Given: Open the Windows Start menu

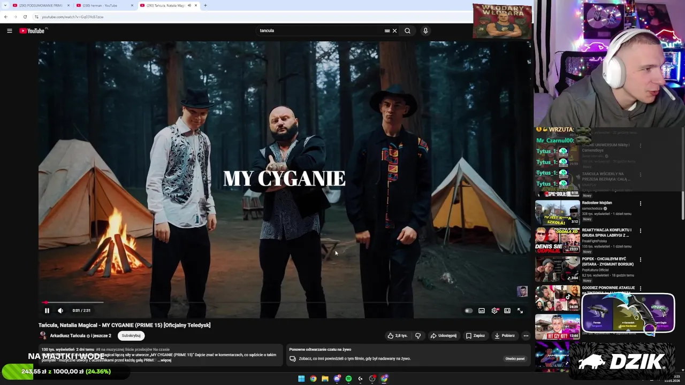Looking at the screenshot, I should coord(301,379).
